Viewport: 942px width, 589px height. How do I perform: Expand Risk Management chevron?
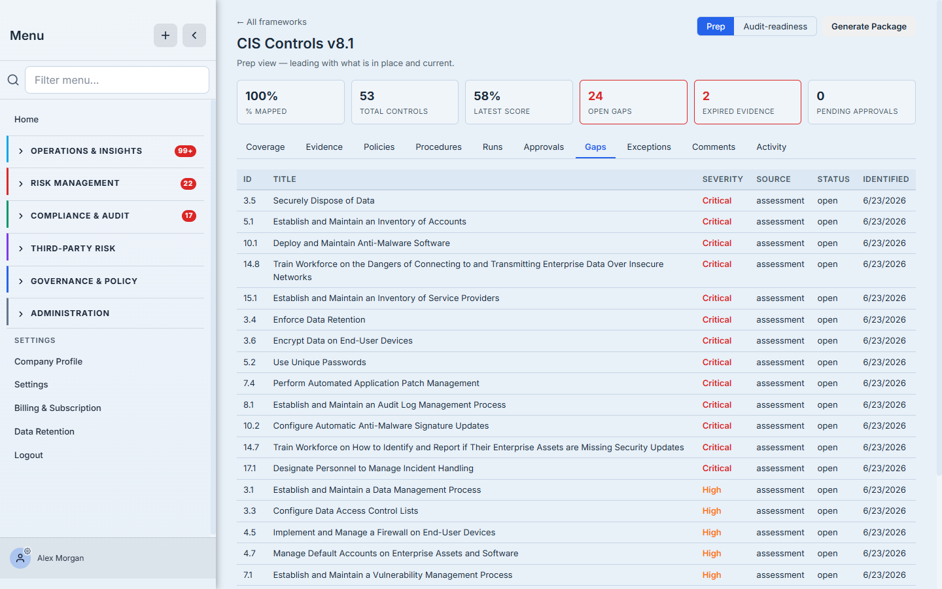21,183
